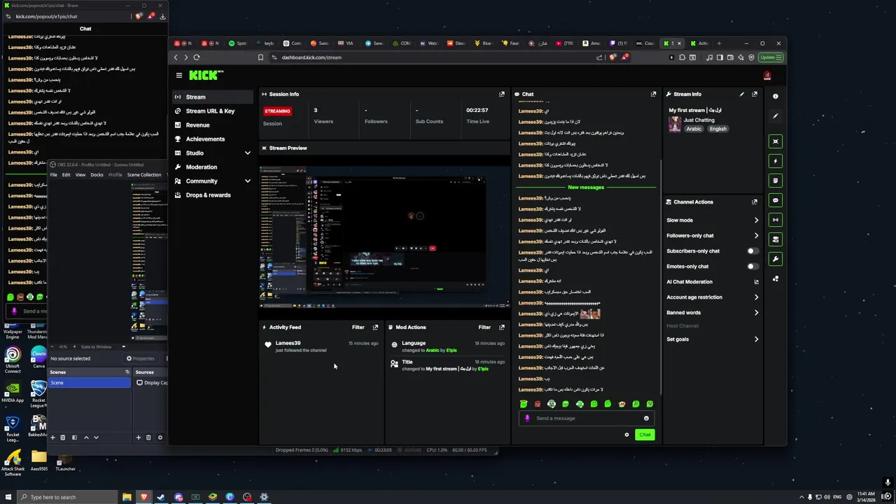Select Stream in the sidebar
Viewport: 896px width, 504px height.
coord(213,97)
